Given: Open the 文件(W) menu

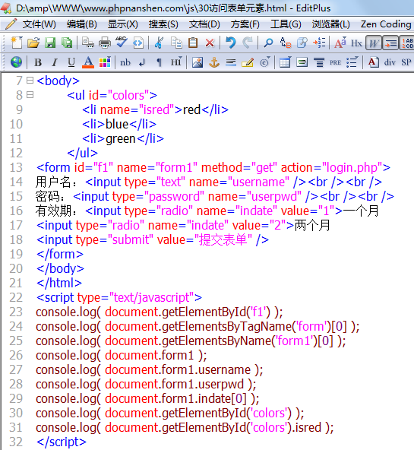Looking at the screenshot, I should (40, 24).
